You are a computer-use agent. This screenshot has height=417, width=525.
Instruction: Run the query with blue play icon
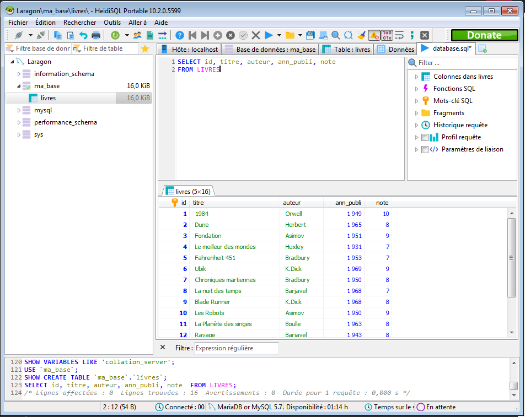(x=269, y=35)
